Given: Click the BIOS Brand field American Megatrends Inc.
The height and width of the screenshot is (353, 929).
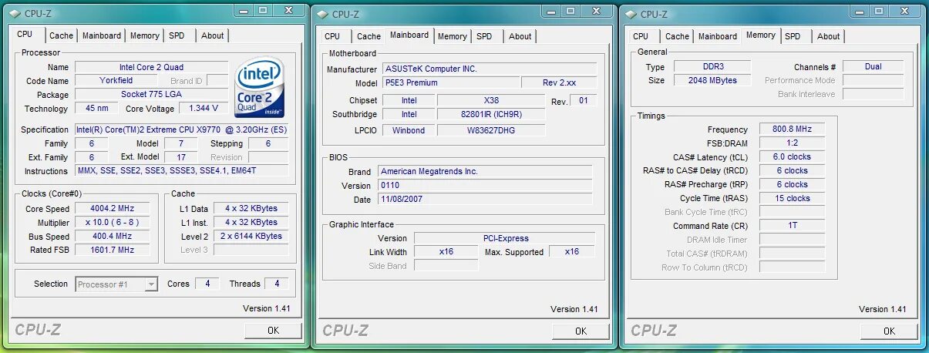Looking at the screenshot, I should 485,172.
